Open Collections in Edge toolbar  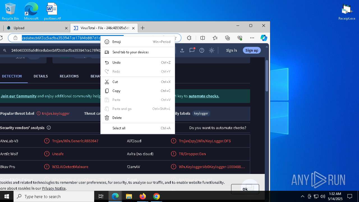click(227, 38)
